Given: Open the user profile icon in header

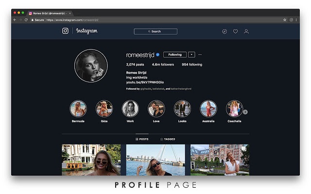Looking at the screenshot, I should pyautogui.click(x=246, y=32).
